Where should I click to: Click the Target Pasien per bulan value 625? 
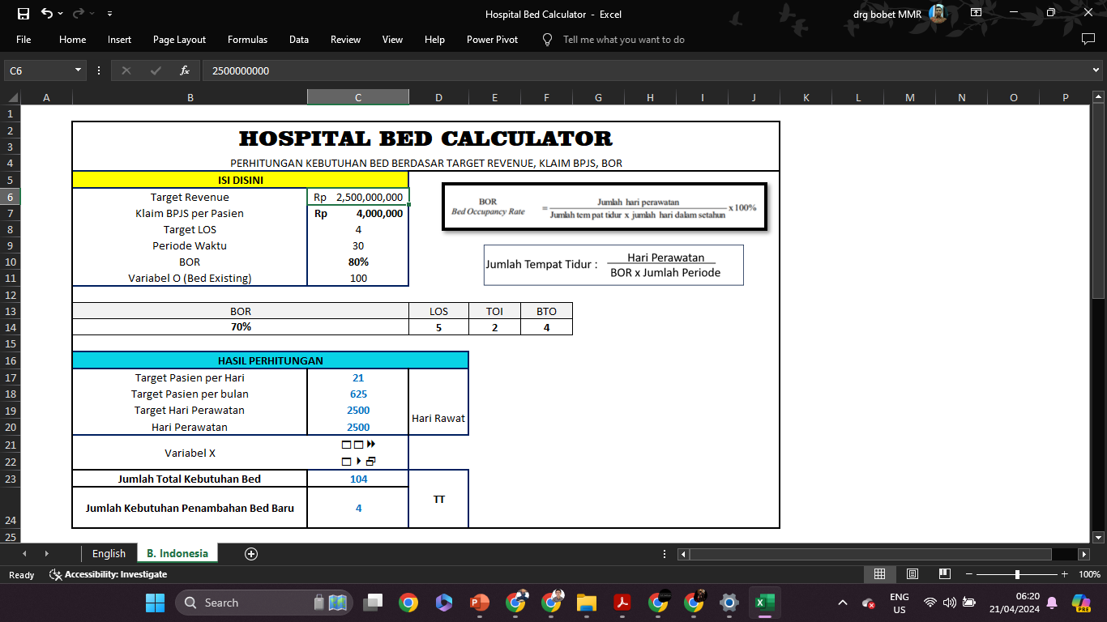pos(358,394)
